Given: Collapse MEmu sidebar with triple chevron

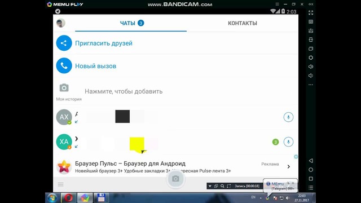Looking at the screenshot, I should click(x=311, y=4).
